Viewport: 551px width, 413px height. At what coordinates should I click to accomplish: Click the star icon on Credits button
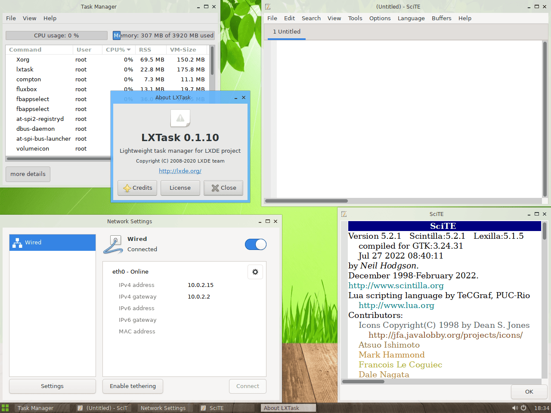tap(127, 188)
